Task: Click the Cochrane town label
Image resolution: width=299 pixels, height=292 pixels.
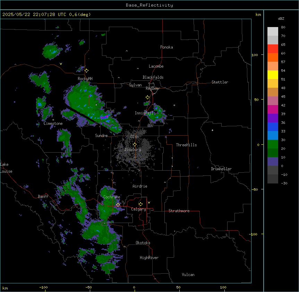Action: (112, 197)
